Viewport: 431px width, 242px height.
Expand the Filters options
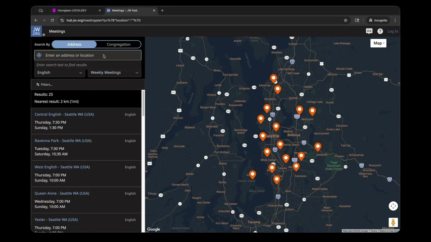[44, 85]
